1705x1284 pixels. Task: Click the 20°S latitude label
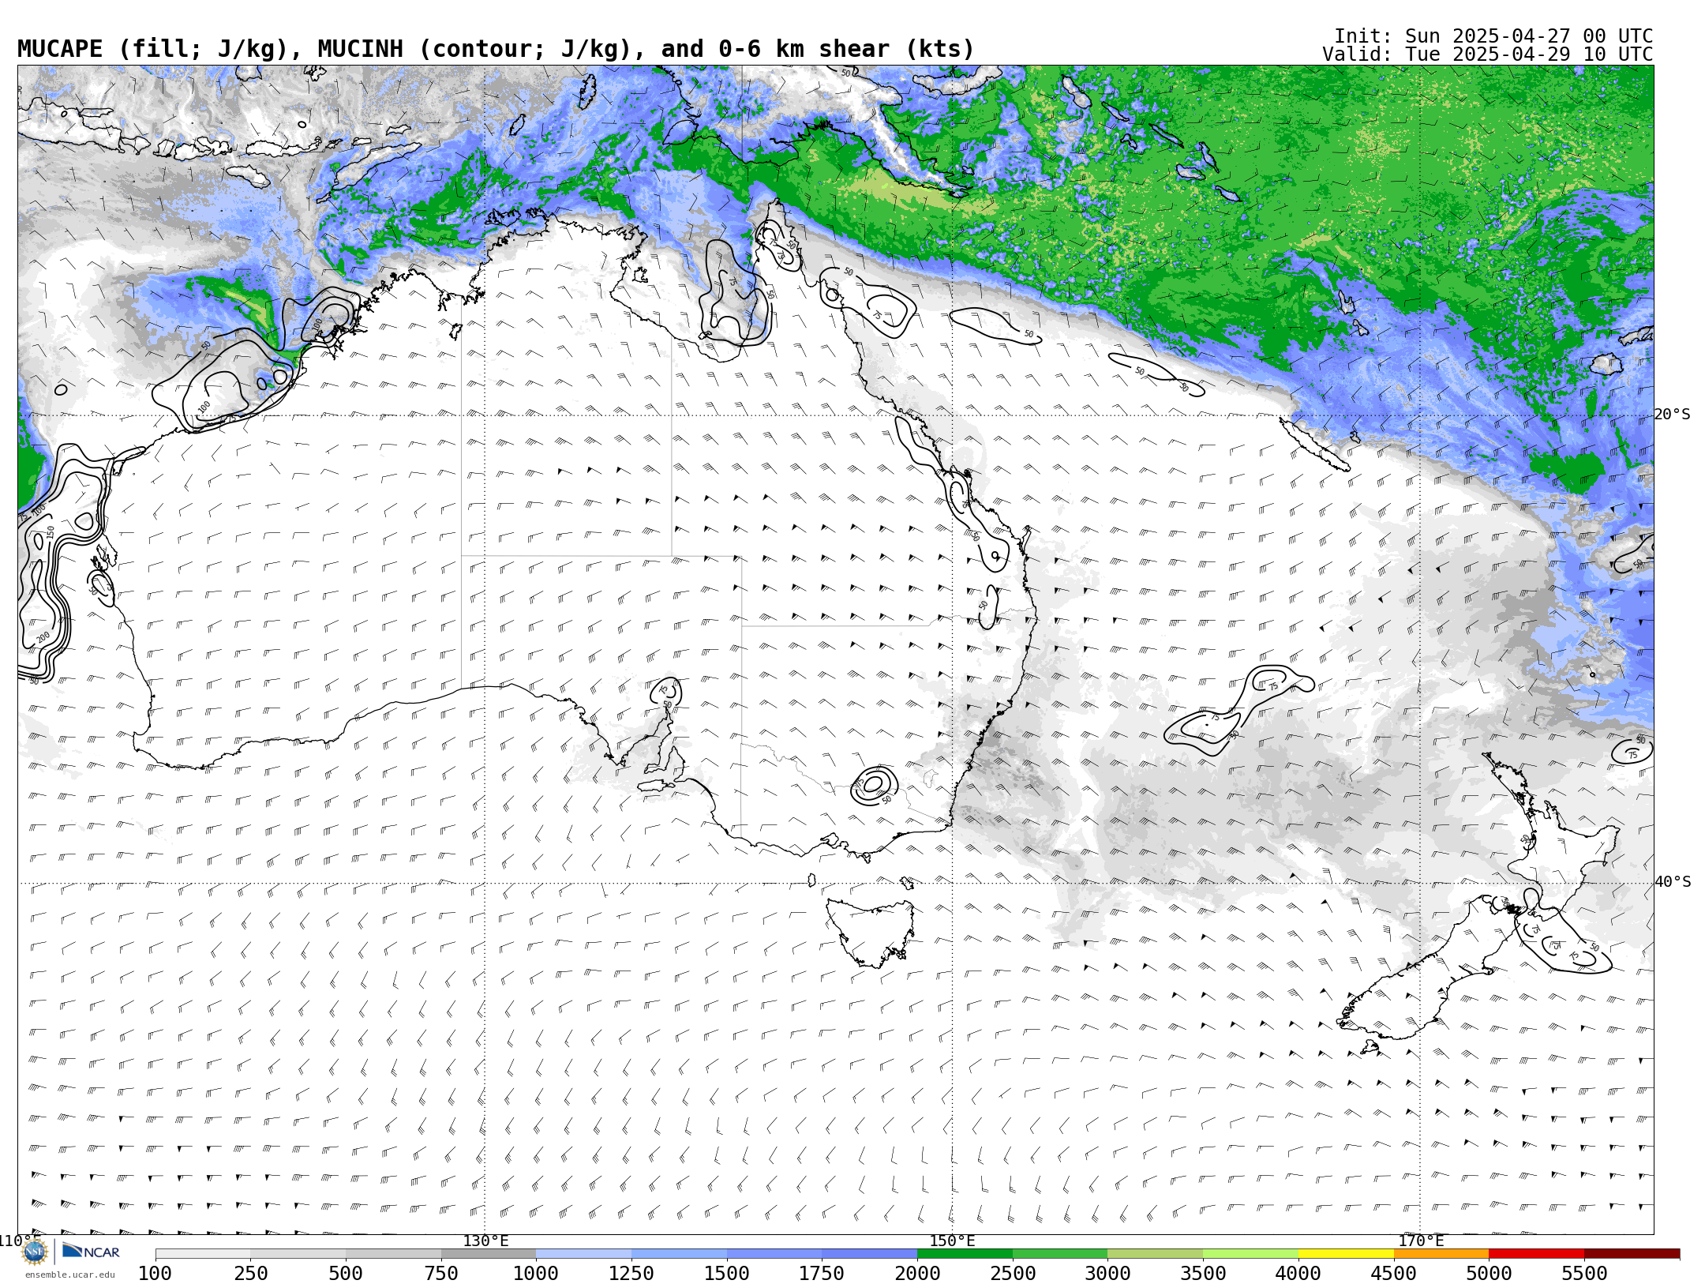[x=1673, y=415]
